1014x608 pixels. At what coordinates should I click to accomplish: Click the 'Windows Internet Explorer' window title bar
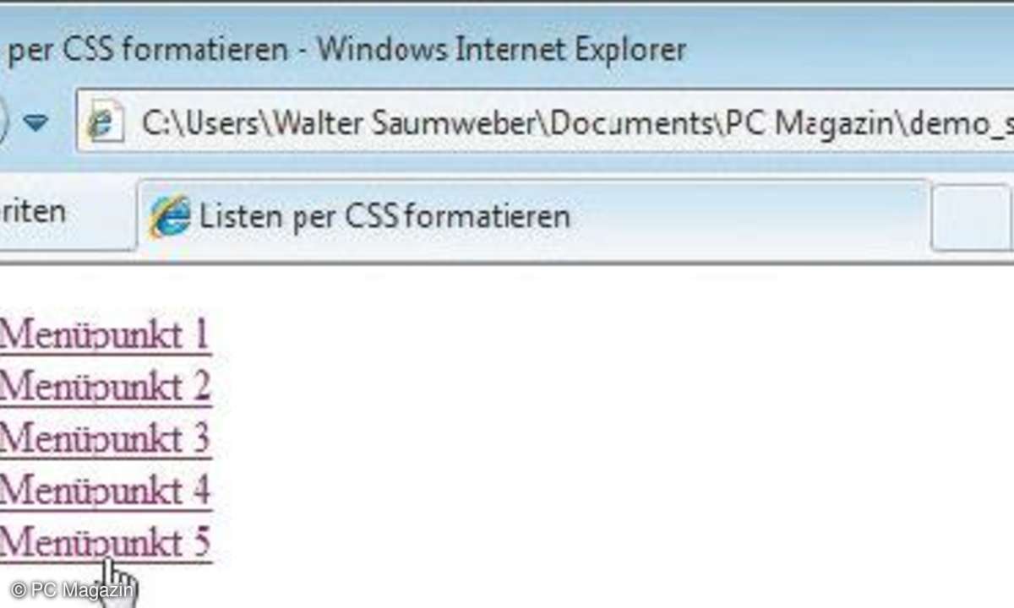(501, 50)
